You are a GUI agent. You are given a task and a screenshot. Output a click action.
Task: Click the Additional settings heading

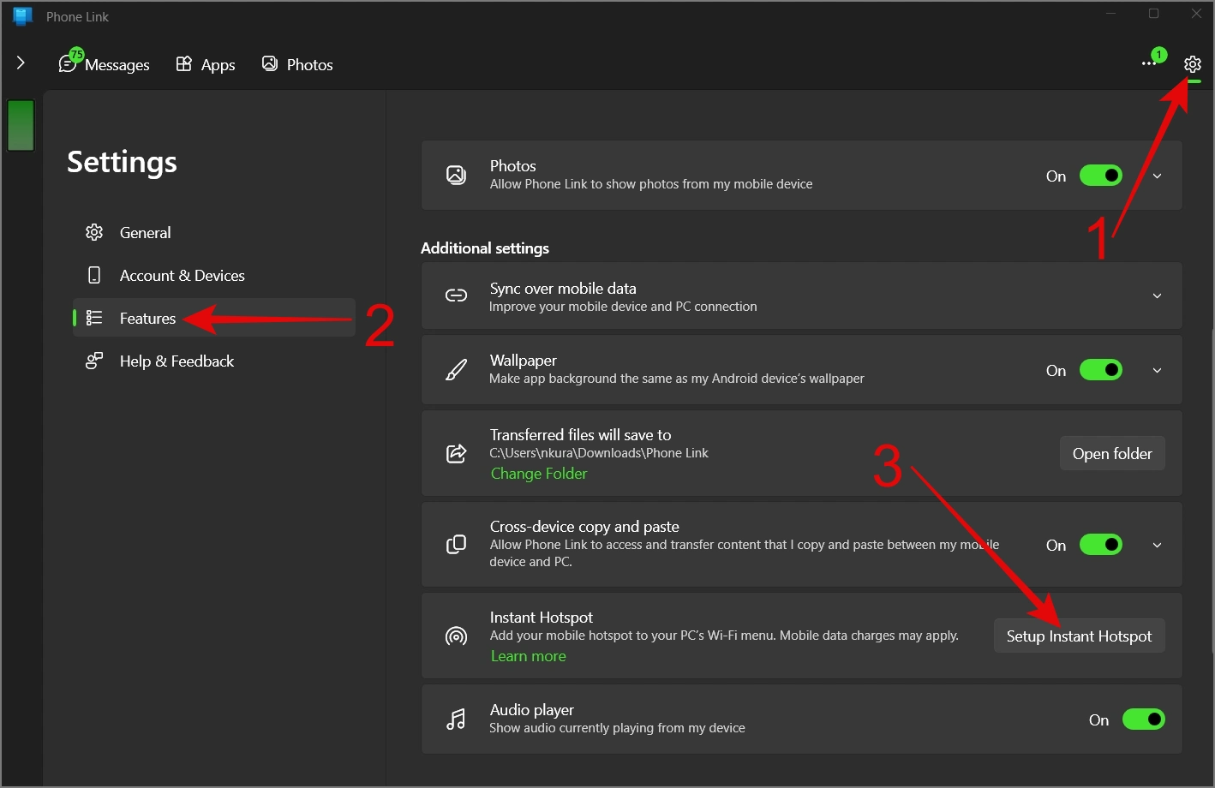coord(485,248)
